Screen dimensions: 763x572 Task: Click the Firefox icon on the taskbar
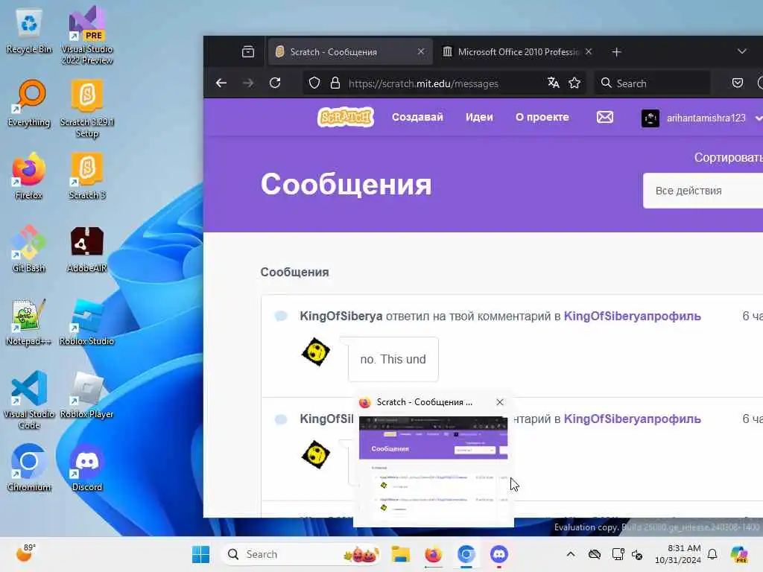433,554
